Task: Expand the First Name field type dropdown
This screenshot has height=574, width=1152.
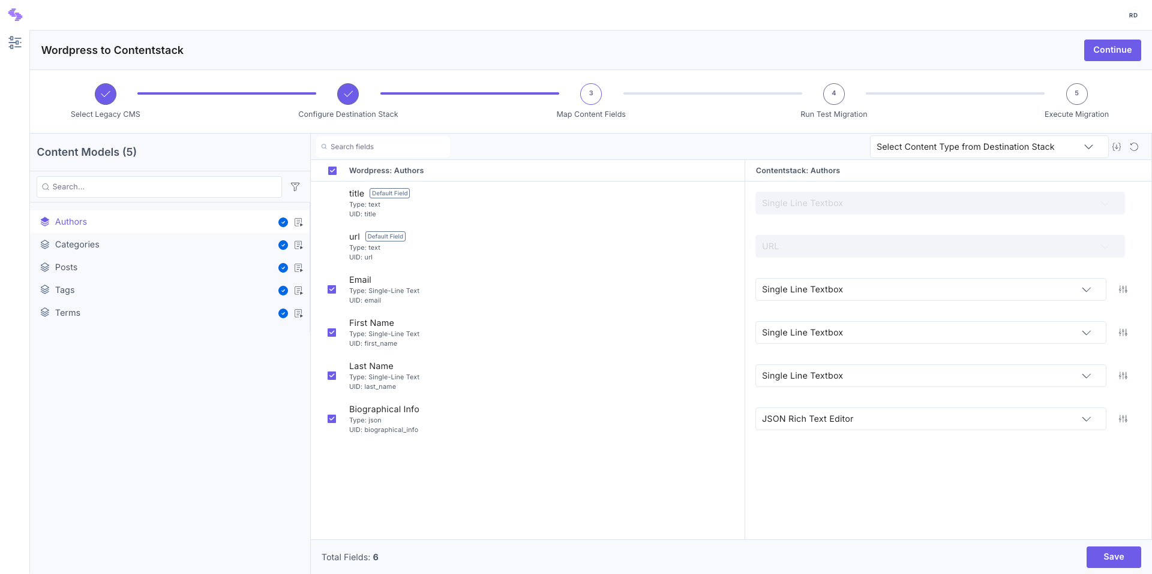Action: [931, 333]
